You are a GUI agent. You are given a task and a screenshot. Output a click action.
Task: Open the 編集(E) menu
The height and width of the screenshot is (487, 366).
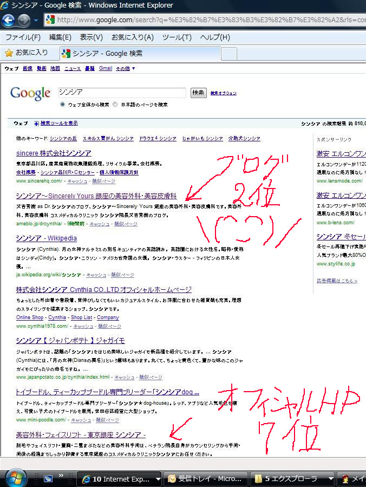[x=60, y=37]
